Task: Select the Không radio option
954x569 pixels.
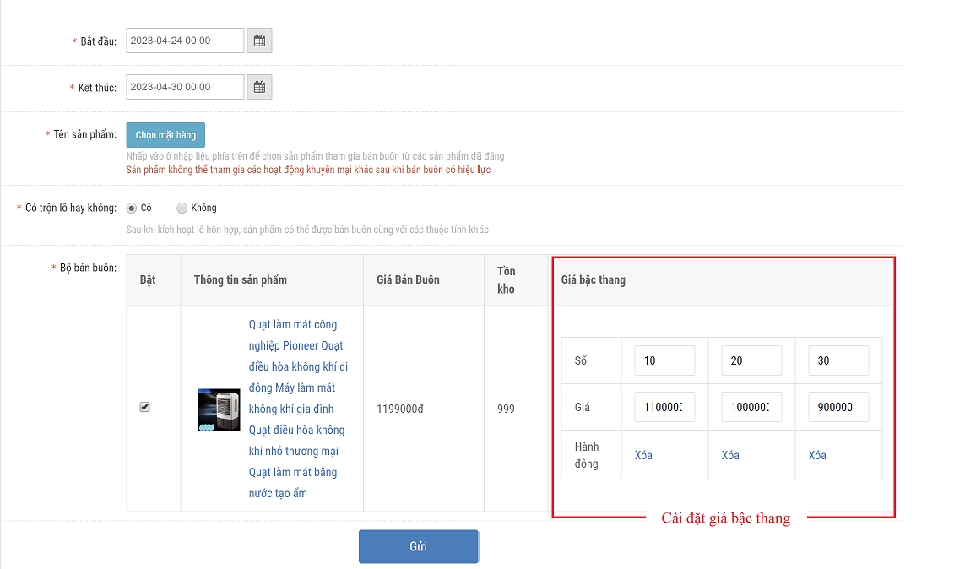Action: [182, 209]
